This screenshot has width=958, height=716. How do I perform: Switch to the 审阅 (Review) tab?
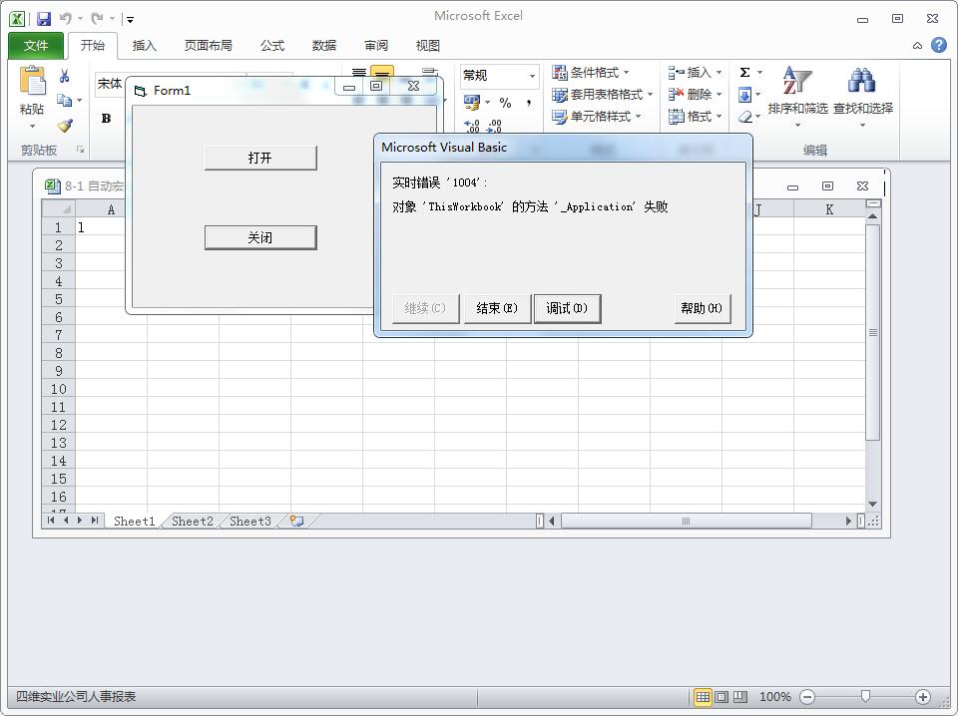376,46
